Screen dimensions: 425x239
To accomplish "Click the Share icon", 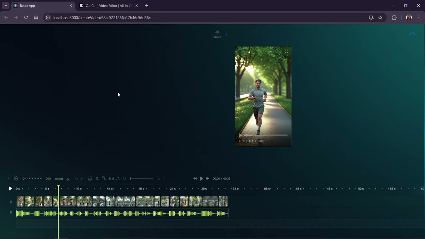I will click(x=217, y=32).
